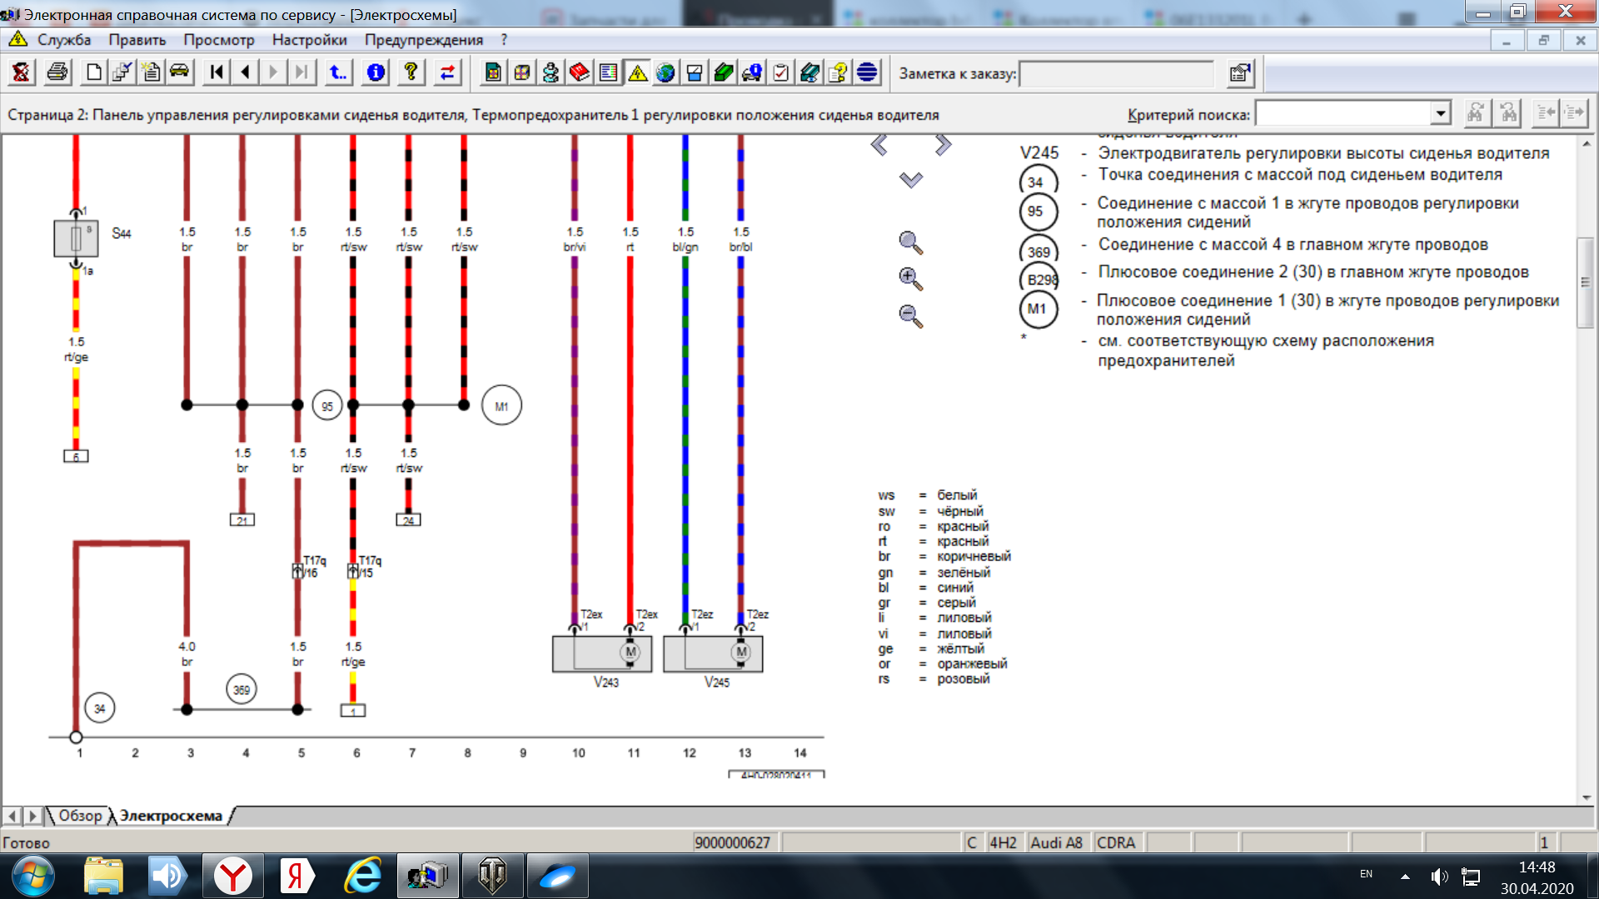Jump to the first page arrow
The width and height of the screenshot is (1599, 899).
pyautogui.click(x=217, y=73)
